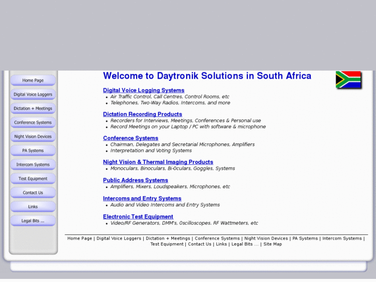Click the South African flag image
The image size is (376, 282).
coord(349,80)
